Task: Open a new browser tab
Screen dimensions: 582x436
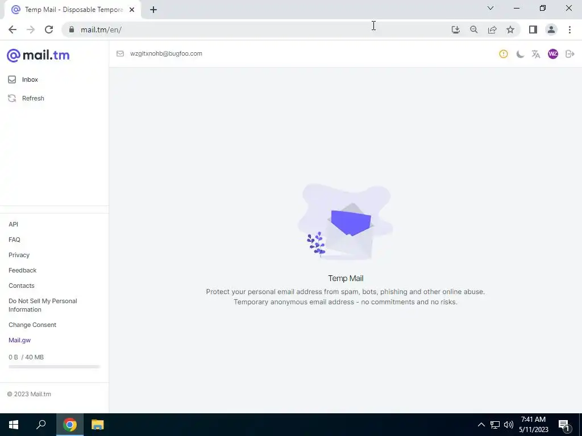Action: (153, 10)
